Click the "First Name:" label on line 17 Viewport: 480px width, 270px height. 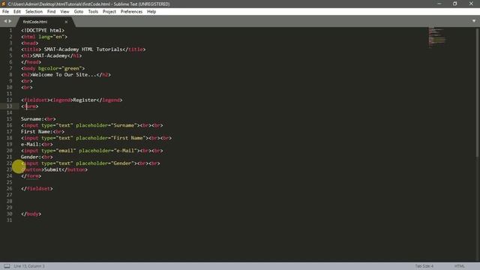(37, 132)
